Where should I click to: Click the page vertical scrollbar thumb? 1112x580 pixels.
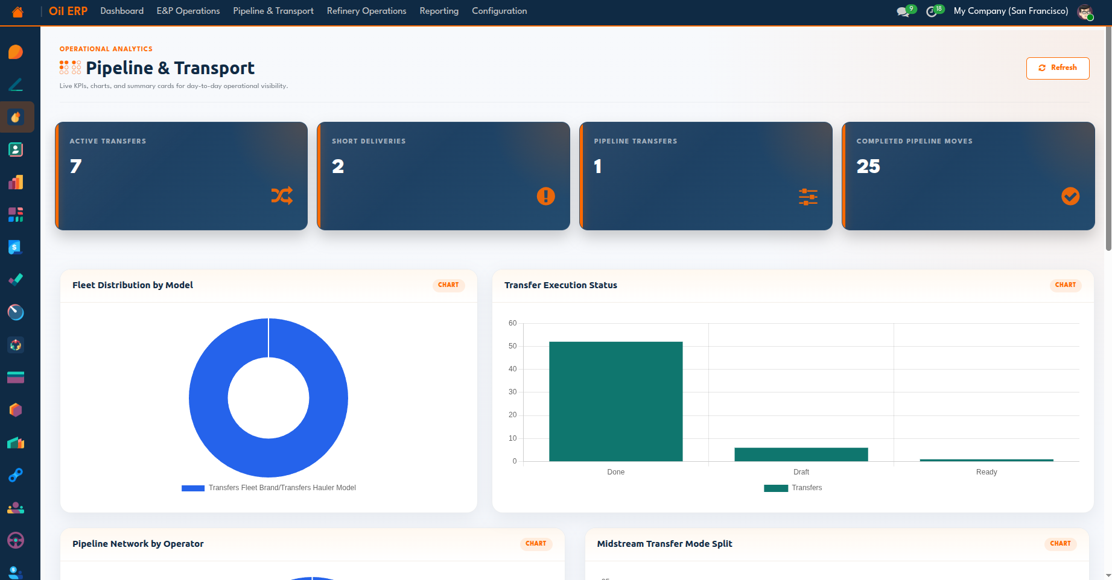pos(1108,139)
